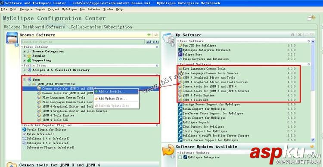Collapse the jBPM jPDL4 N201007071649 node

[x=29, y=84]
